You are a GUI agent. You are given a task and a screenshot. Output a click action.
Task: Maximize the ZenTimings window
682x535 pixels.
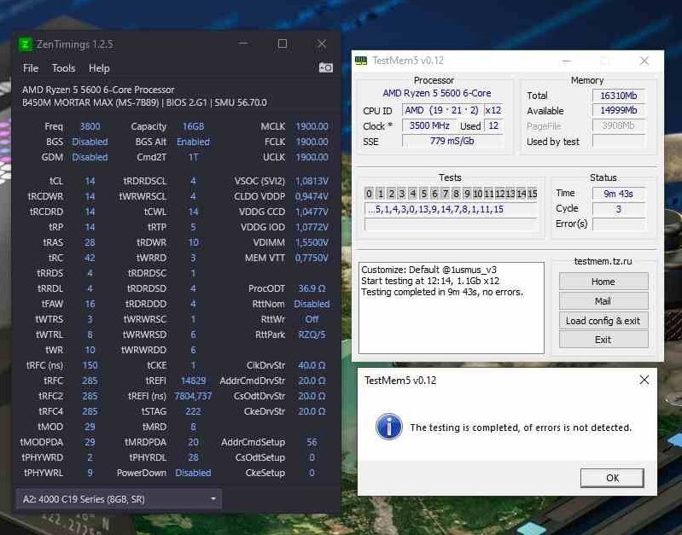(x=283, y=44)
